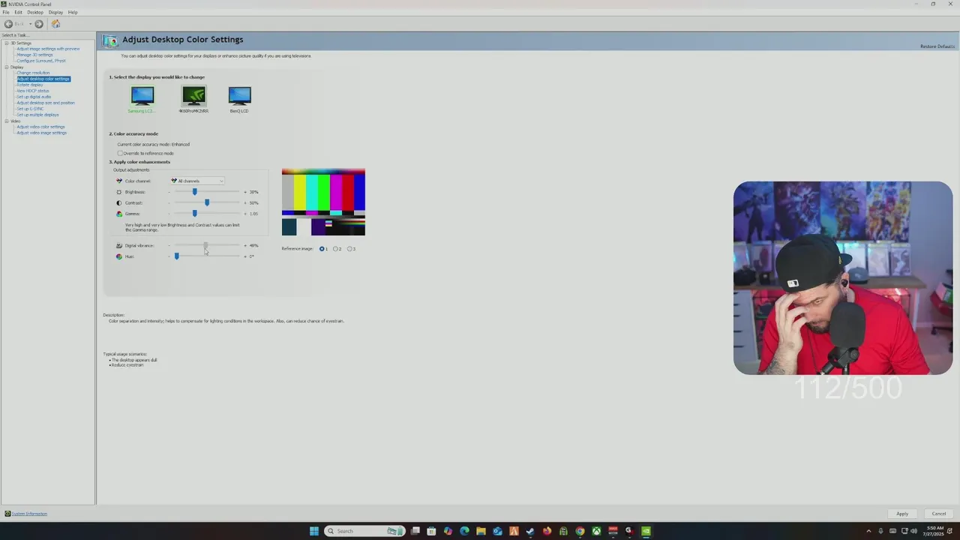Screen dimensions: 960x540
Task: Click the Apply button
Action: click(x=902, y=514)
